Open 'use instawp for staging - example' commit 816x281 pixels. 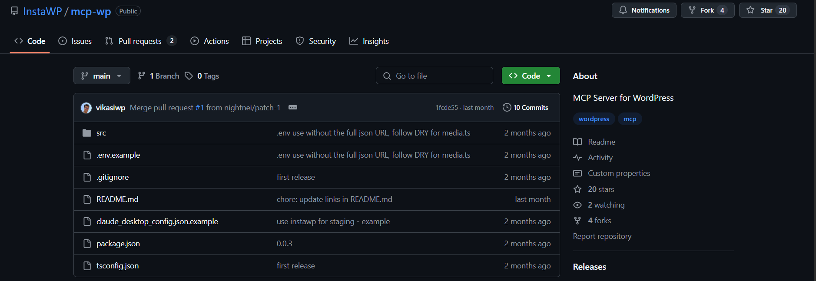click(333, 221)
